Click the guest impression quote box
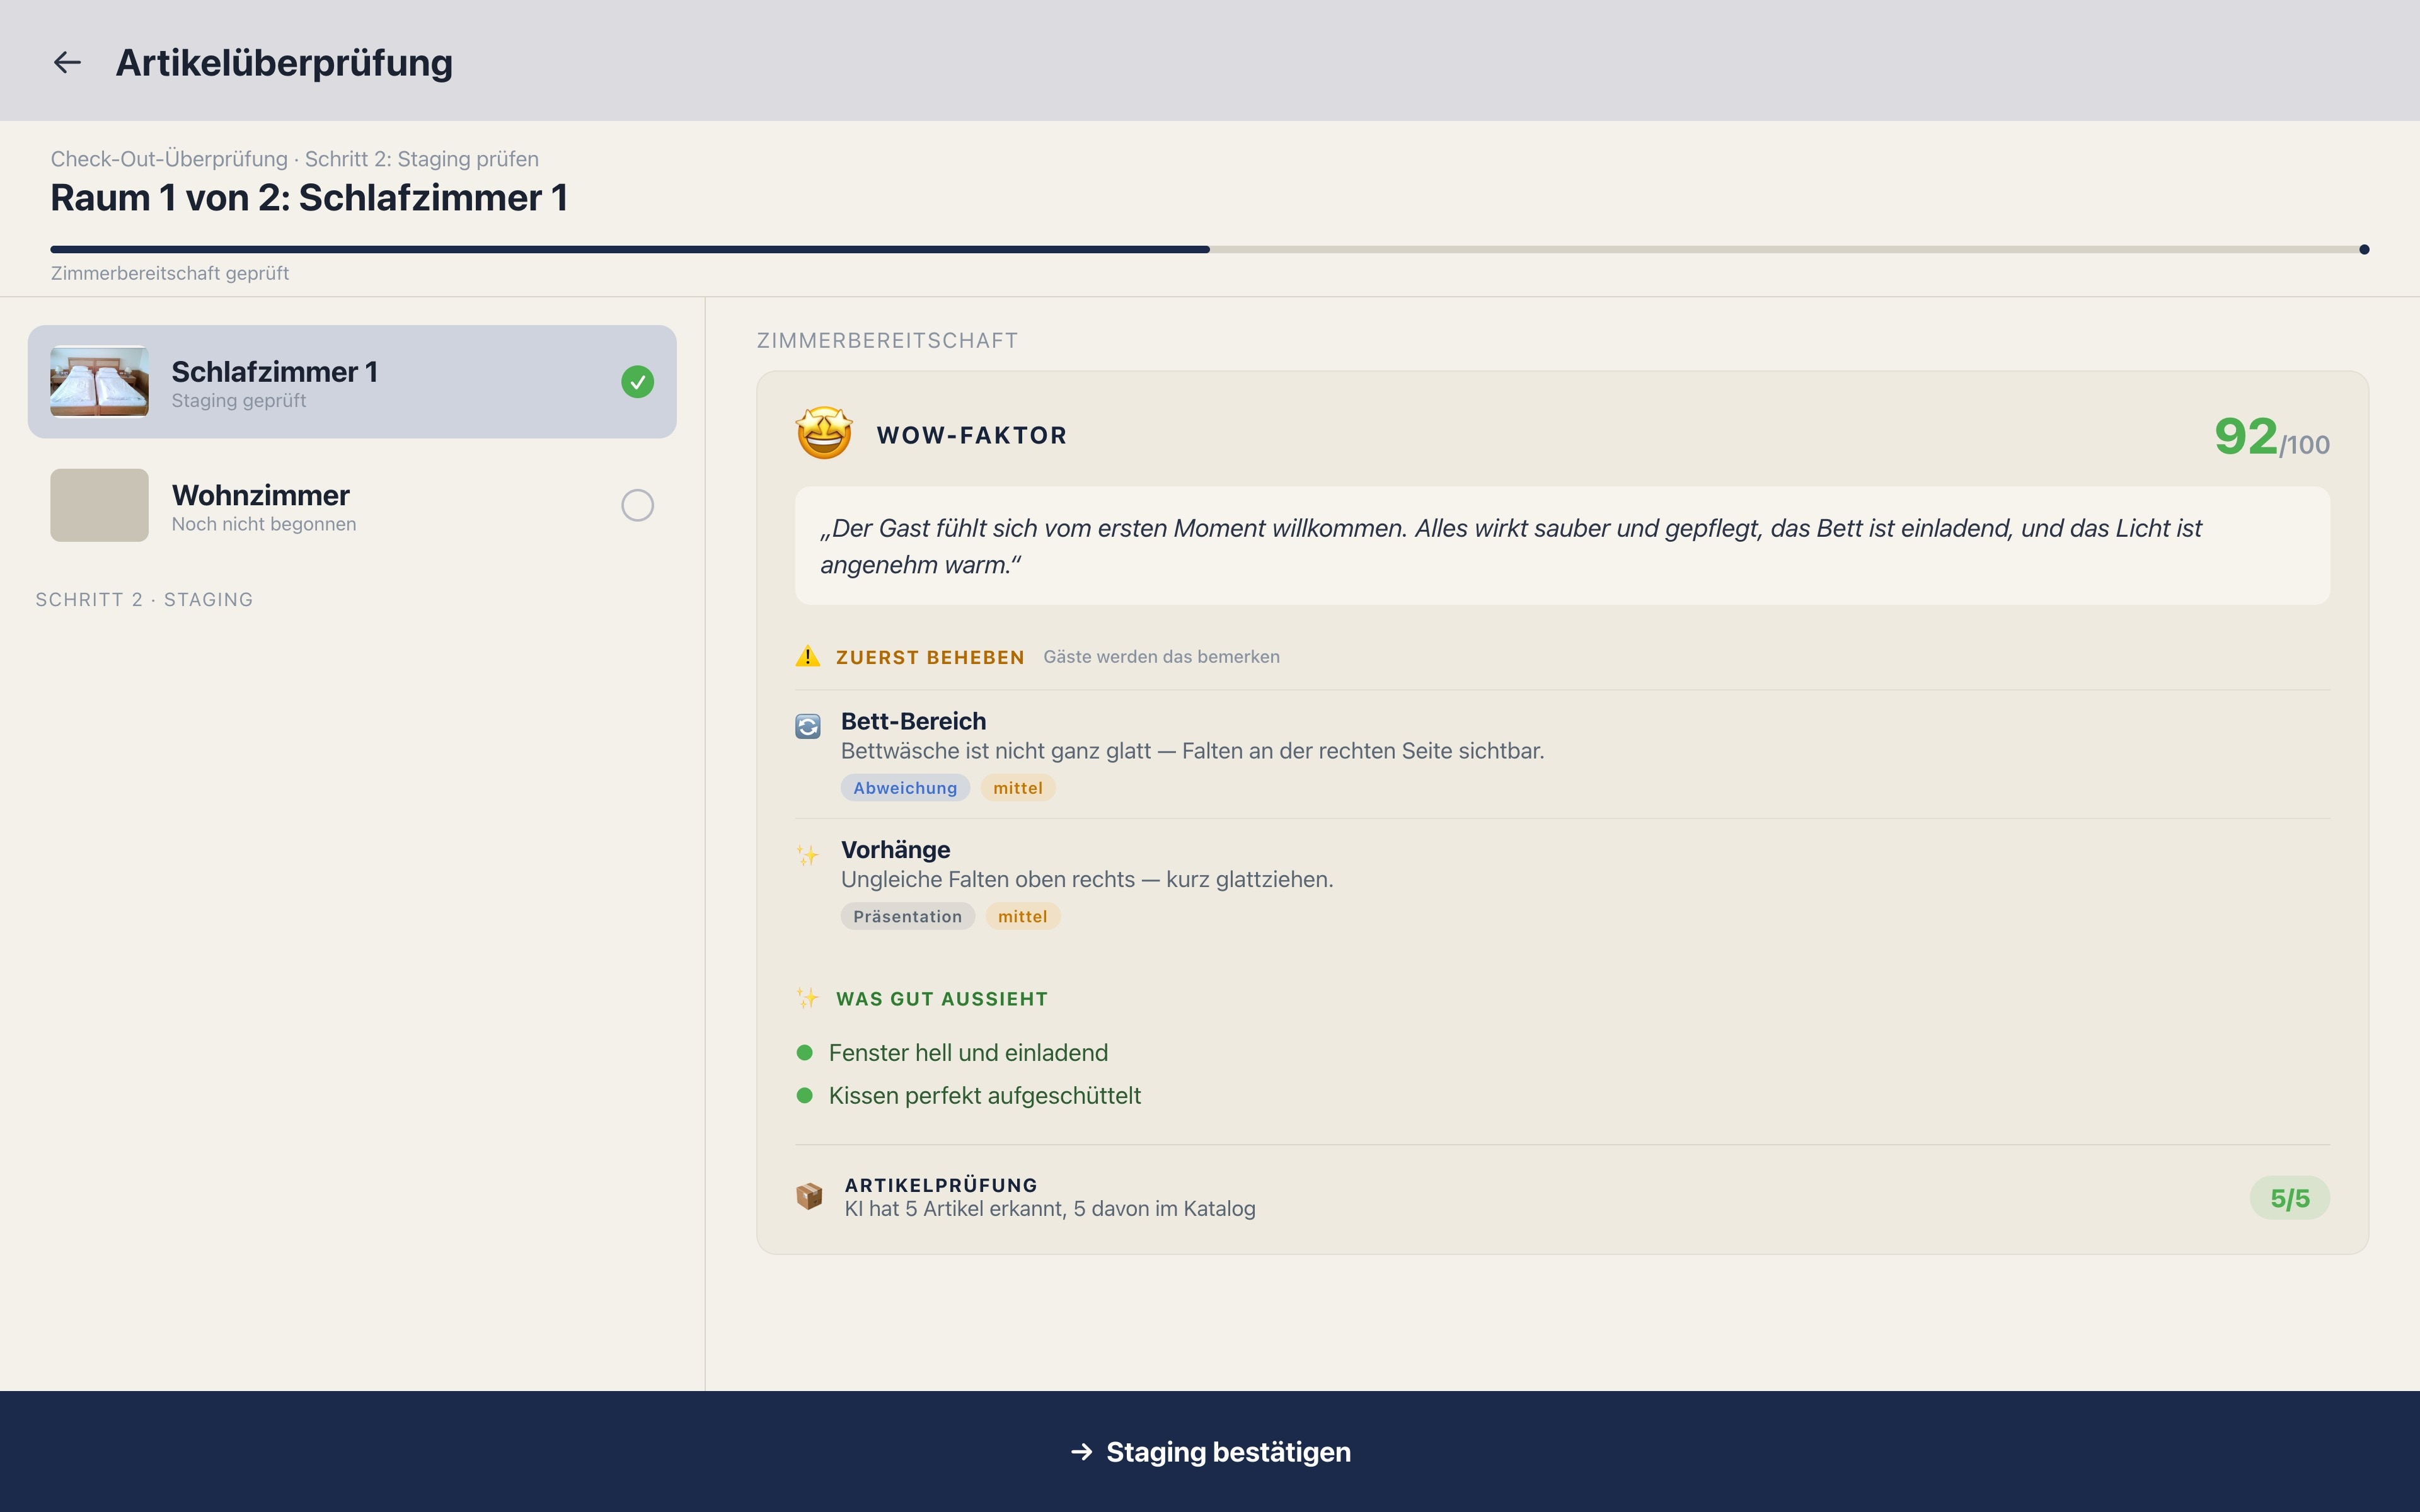2420x1512 pixels. tap(1562, 545)
